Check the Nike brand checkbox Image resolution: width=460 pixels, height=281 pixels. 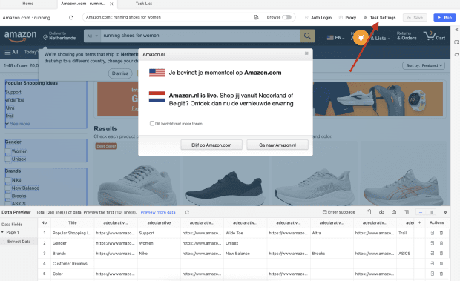pyautogui.click(x=7, y=180)
